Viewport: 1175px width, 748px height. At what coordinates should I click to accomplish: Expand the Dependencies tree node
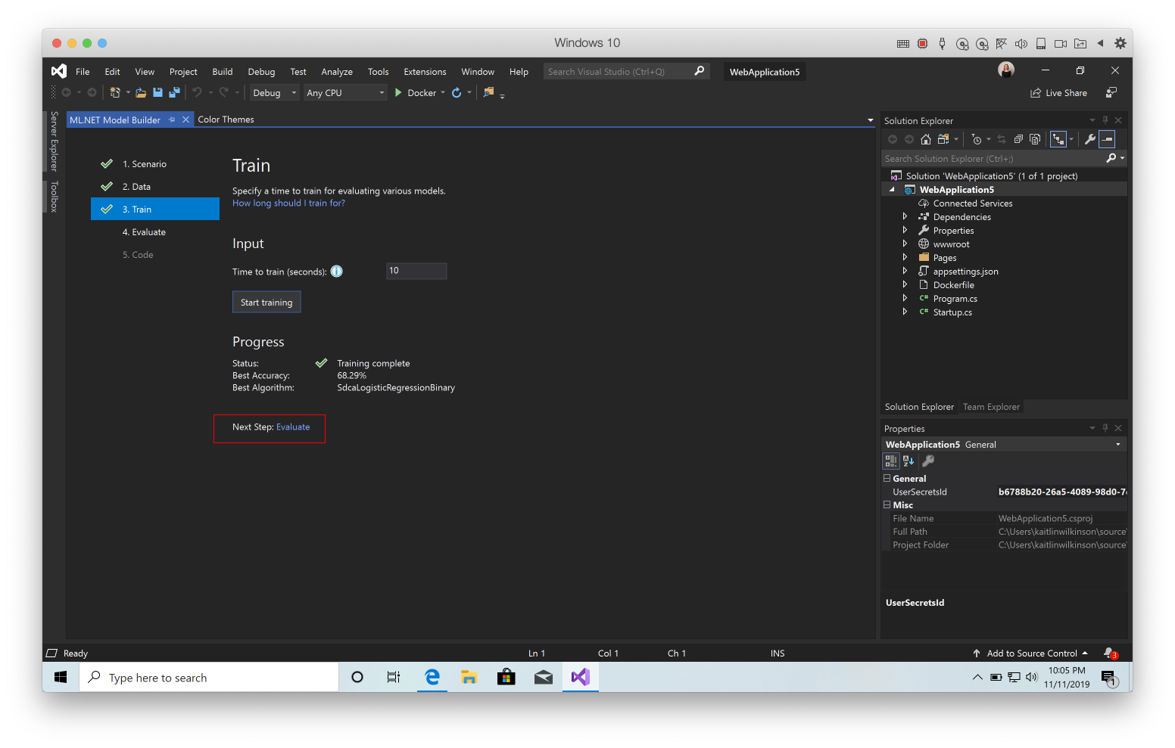point(905,216)
